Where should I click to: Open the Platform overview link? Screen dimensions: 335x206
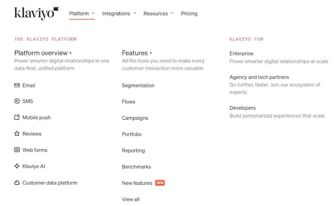point(43,53)
